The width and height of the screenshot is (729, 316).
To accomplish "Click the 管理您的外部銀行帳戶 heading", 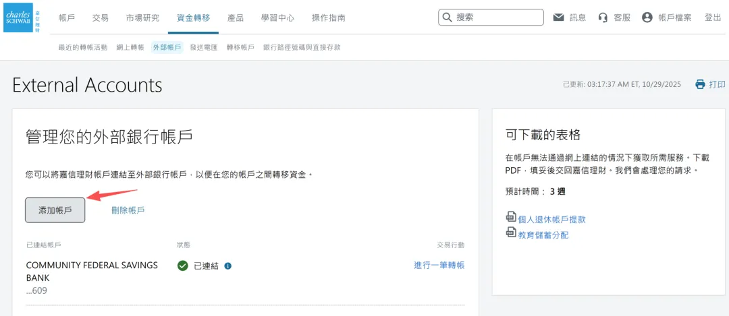I will pyautogui.click(x=109, y=137).
